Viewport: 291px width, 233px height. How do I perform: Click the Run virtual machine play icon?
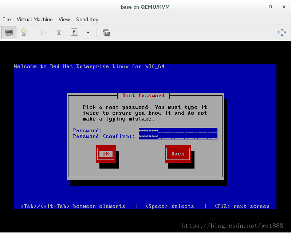tap(43, 33)
